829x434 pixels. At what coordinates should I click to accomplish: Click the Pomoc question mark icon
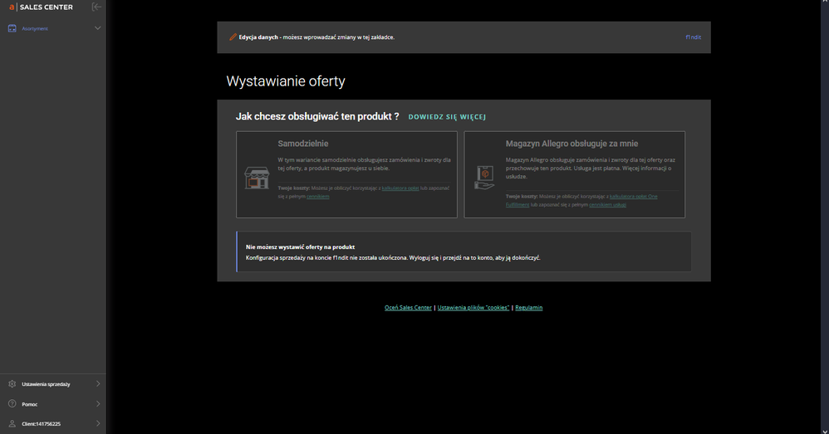click(12, 404)
